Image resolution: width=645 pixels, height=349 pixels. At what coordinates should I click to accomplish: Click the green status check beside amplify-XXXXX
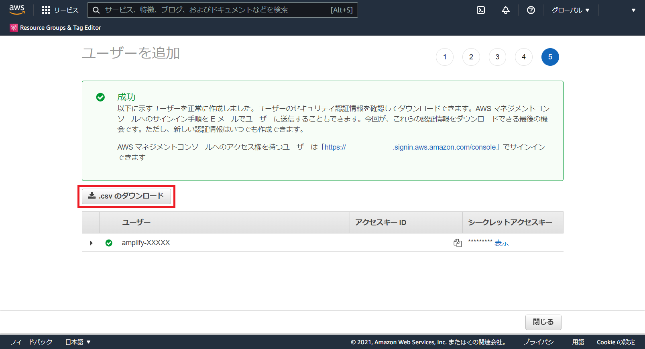[x=109, y=243]
